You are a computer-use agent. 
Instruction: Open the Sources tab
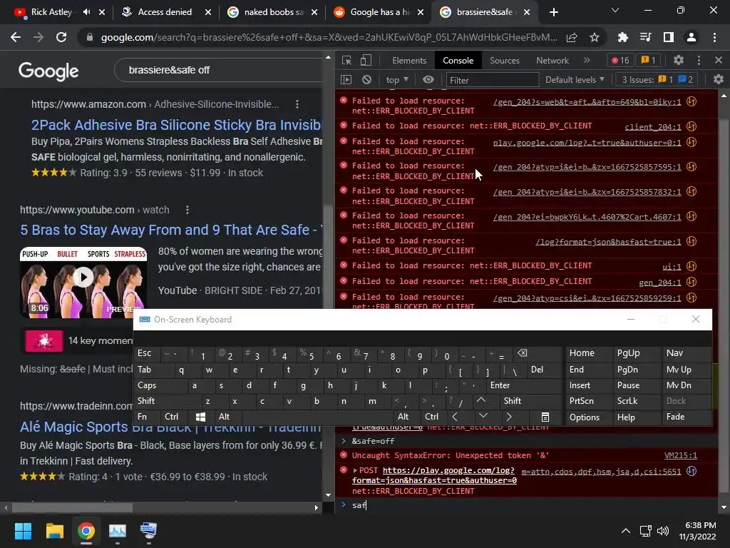(504, 61)
